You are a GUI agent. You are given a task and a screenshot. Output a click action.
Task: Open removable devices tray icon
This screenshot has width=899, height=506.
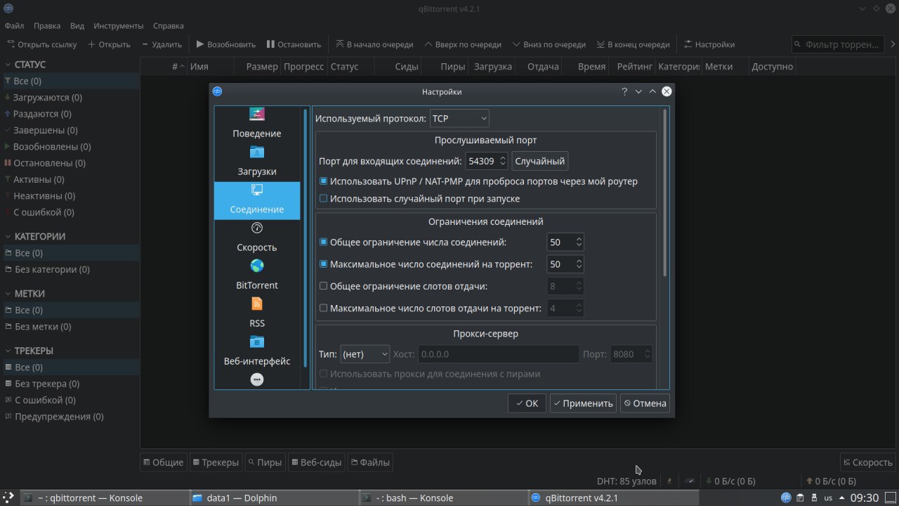[x=813, y=498]
